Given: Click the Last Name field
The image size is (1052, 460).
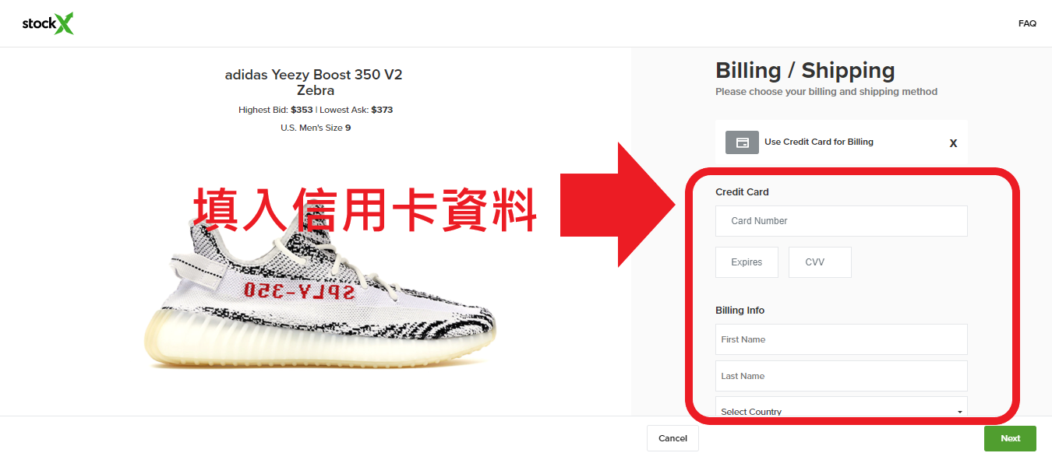Looking at the screenshot, I should [x=842, y=376].
